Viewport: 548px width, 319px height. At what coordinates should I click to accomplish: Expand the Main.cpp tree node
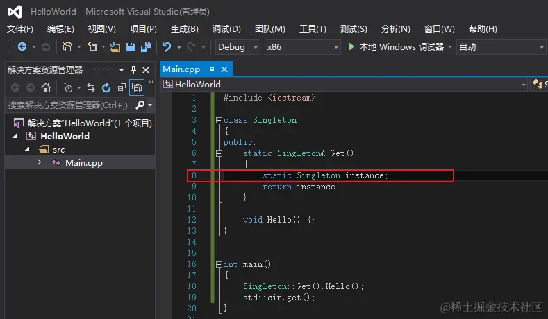click(x=39, y=162)
